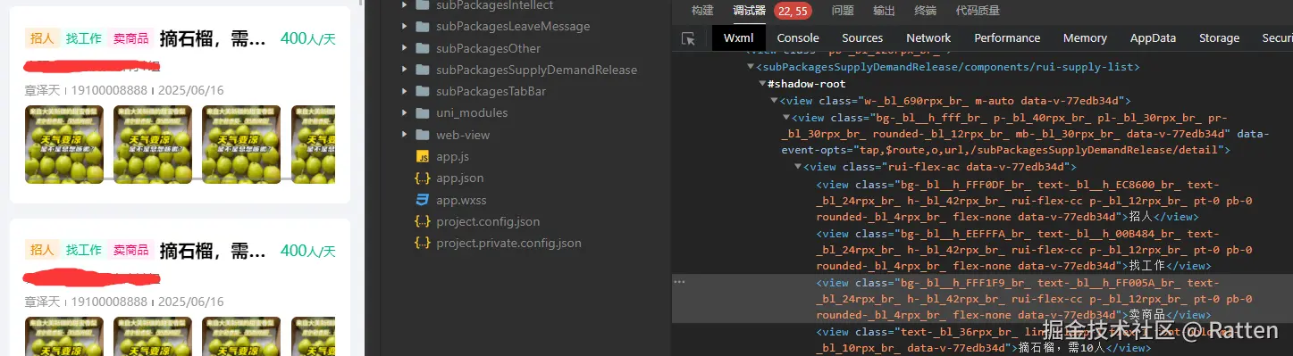Image resolution: width=1293 pixels, height=356 pixels.
Task: Select the element inspector picker icon
Action: point(688,38)
